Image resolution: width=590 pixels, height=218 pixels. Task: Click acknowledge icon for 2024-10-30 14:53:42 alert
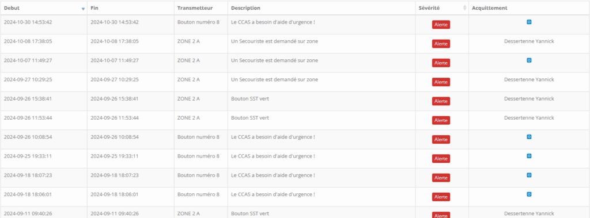(529, 22)
